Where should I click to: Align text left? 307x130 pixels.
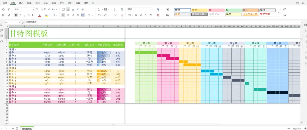[x=63, y=15]
